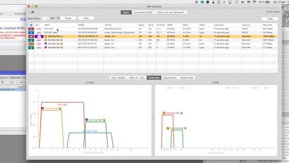Click the Stop button
Image resolution: width=289 pixels, height=163 pixels.
tap(86, 18)
